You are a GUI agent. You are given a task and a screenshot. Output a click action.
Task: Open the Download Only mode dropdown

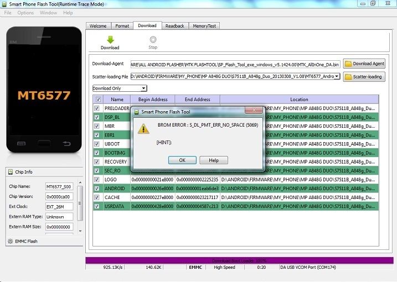(x=120, y=88)
